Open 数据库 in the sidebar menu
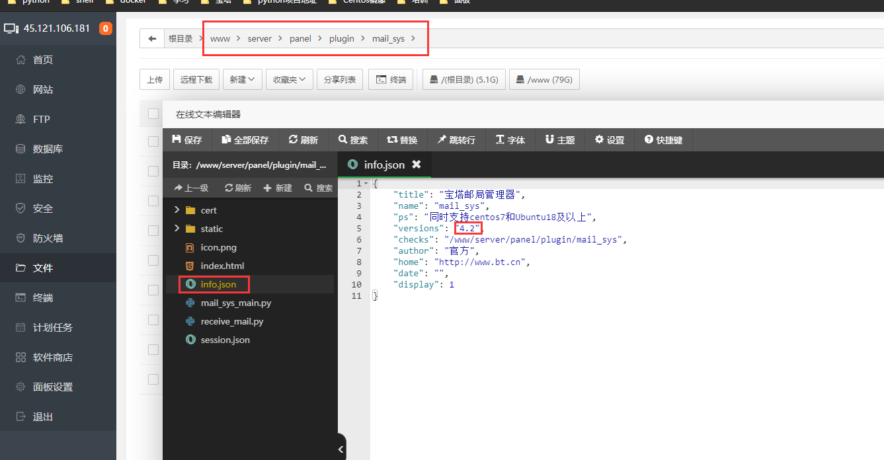 48,149
